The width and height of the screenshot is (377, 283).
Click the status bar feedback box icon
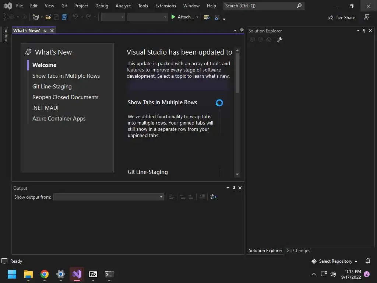(4, 261)
